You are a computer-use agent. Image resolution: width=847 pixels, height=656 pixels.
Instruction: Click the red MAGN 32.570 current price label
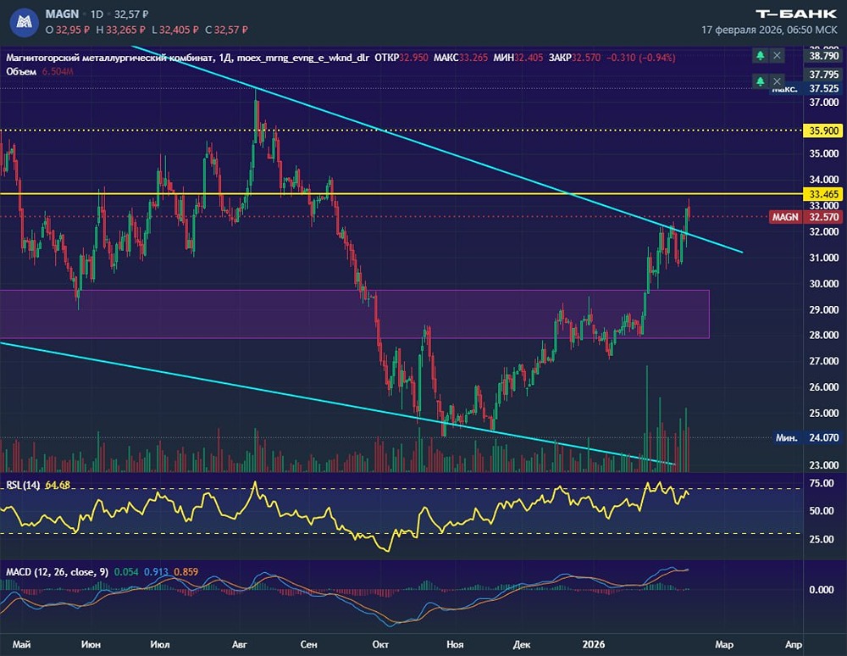point(805,217)
